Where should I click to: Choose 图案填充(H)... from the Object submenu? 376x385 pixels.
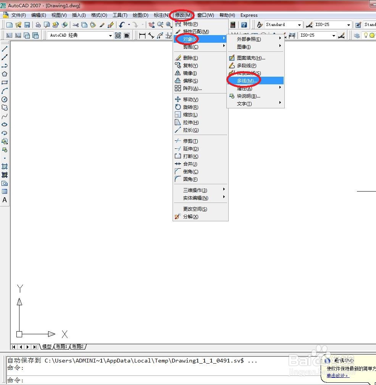tap(255, 58)
